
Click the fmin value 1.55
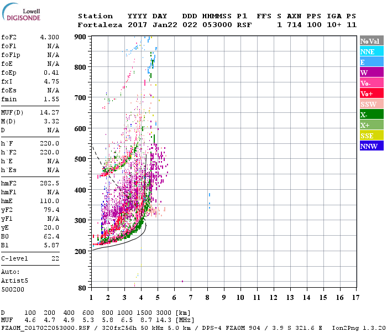51,99
